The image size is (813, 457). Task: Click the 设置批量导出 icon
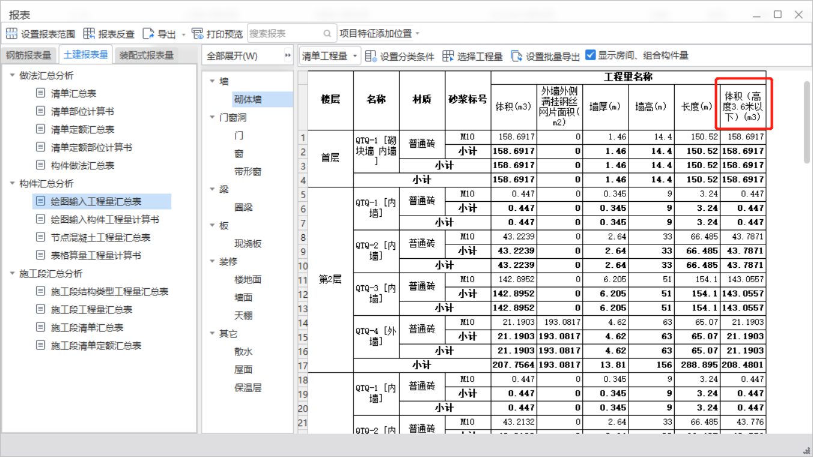517,56
